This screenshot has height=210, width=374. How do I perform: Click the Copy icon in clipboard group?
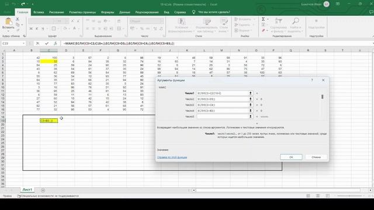click(18, 24)
